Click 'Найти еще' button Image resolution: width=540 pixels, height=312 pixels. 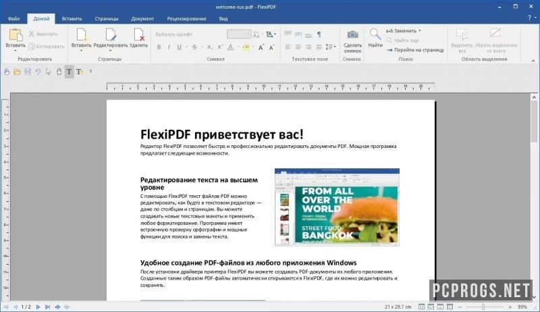tap(402, 41)
